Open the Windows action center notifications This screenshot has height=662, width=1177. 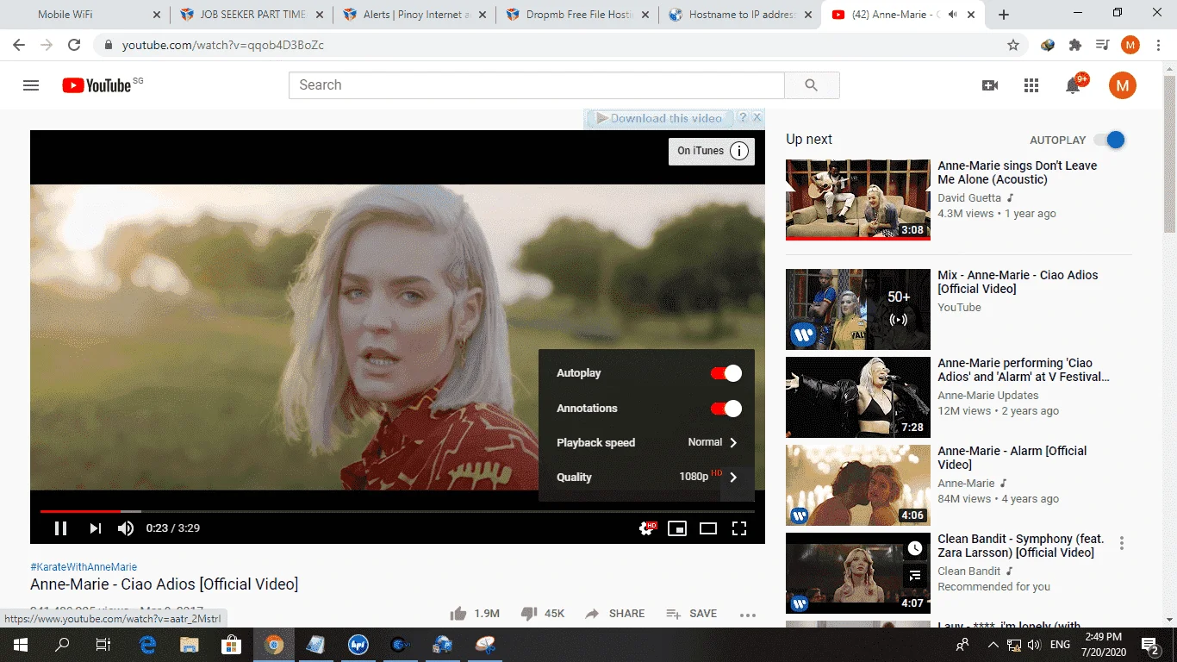1150,645
